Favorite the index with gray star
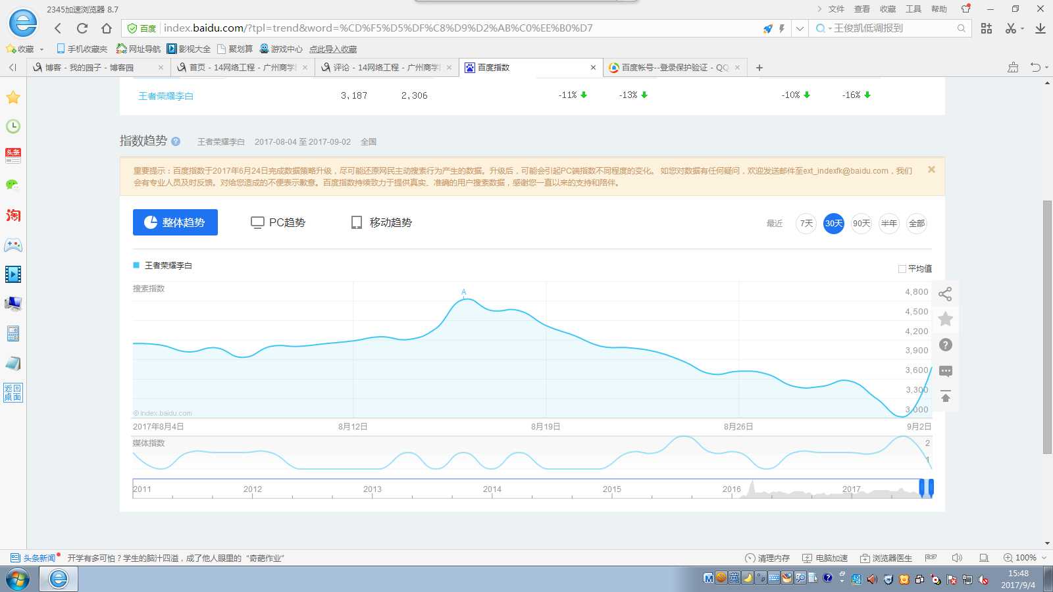The height and width of the screenshot is (592, 1053). (945, 319)
